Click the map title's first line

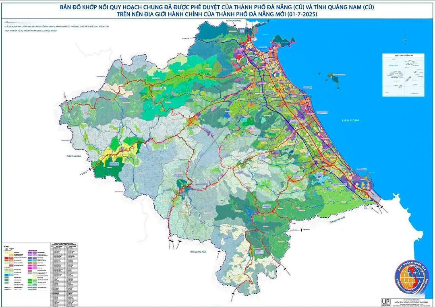point(217,7)
